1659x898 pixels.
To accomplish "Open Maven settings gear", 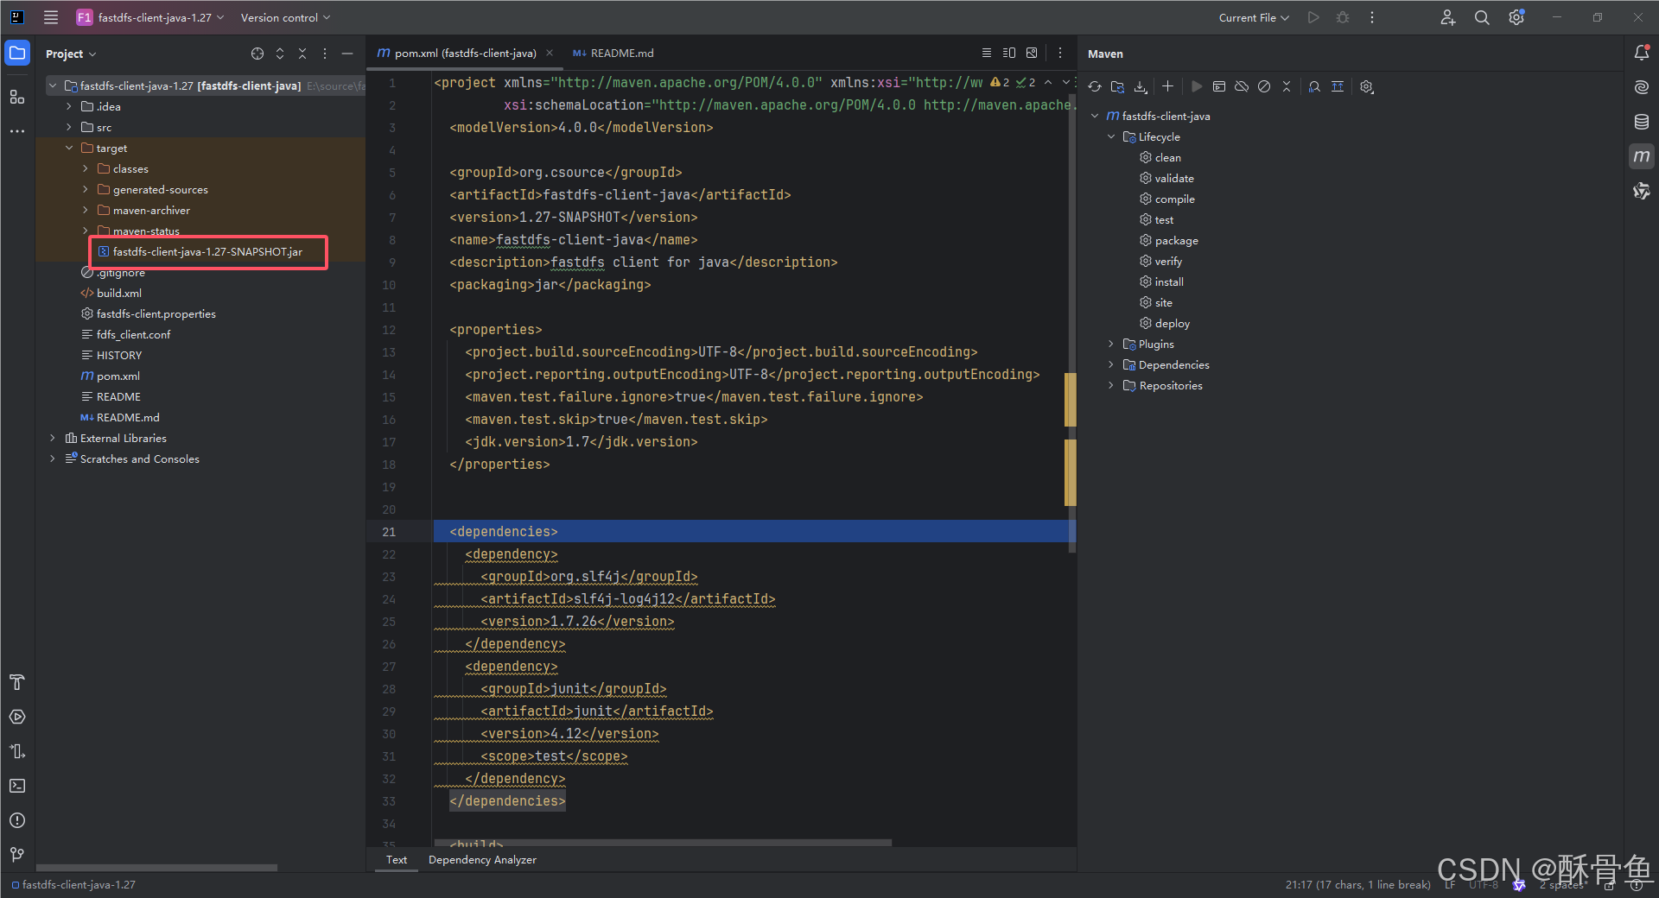I will point(1367,86).
